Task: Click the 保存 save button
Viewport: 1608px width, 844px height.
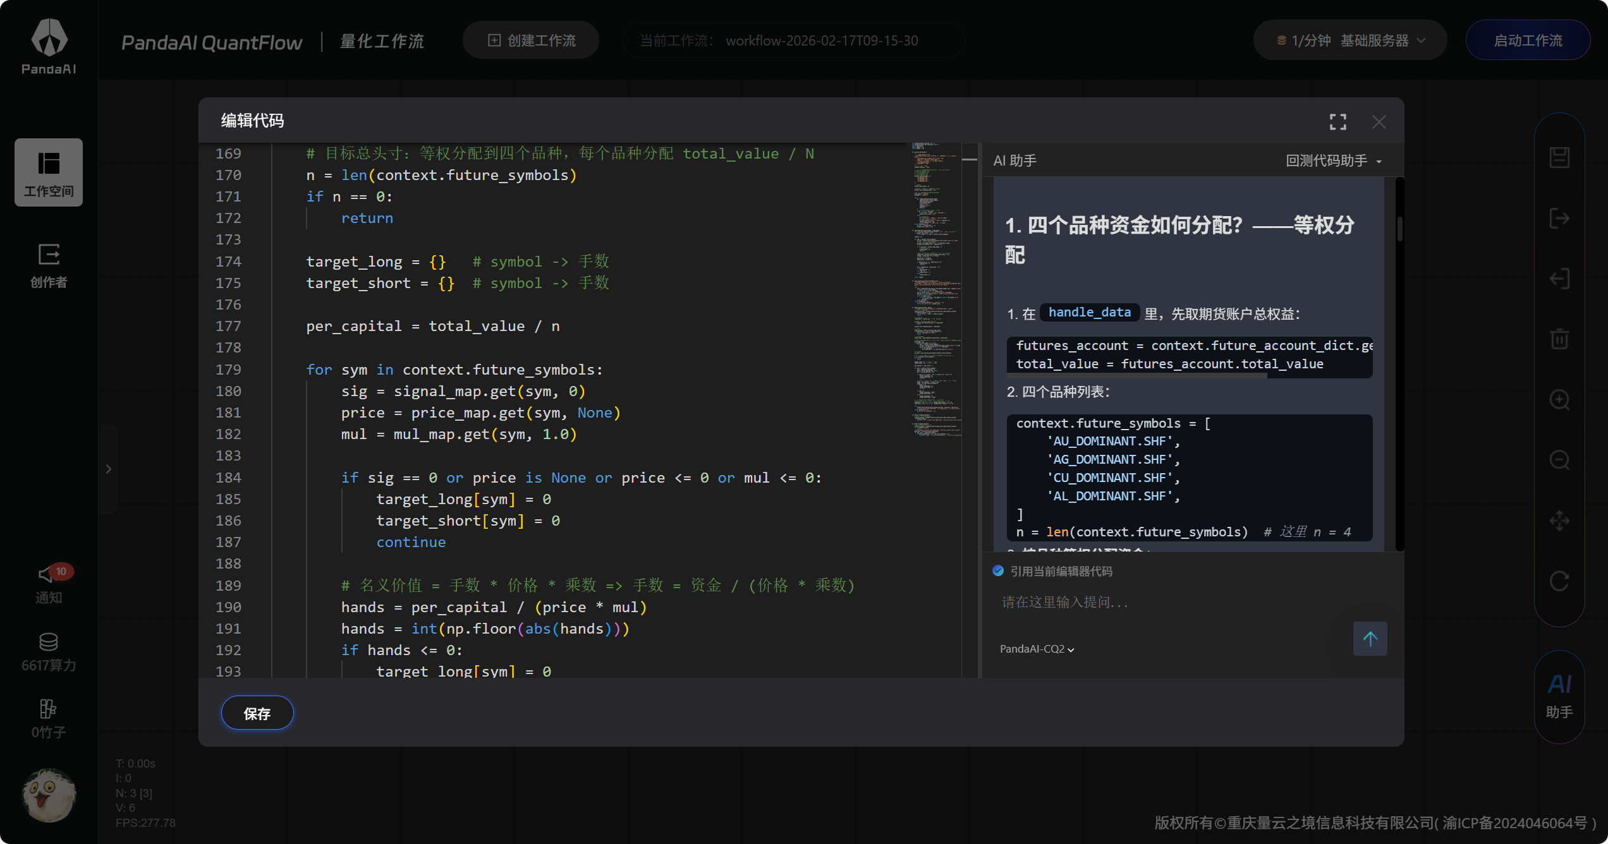Action: coord(257,713)
